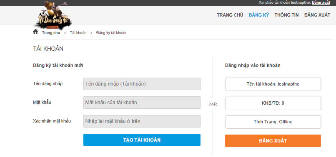
Task: Open the TRANG CHỦ menu item
Action: [x=230, y=15]
